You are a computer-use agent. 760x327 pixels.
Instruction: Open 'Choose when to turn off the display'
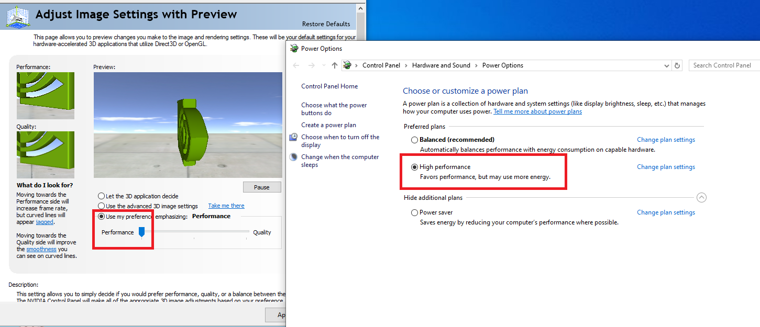340,141
